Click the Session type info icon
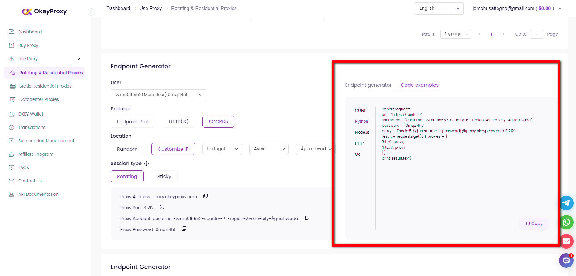 pos(147,164)
